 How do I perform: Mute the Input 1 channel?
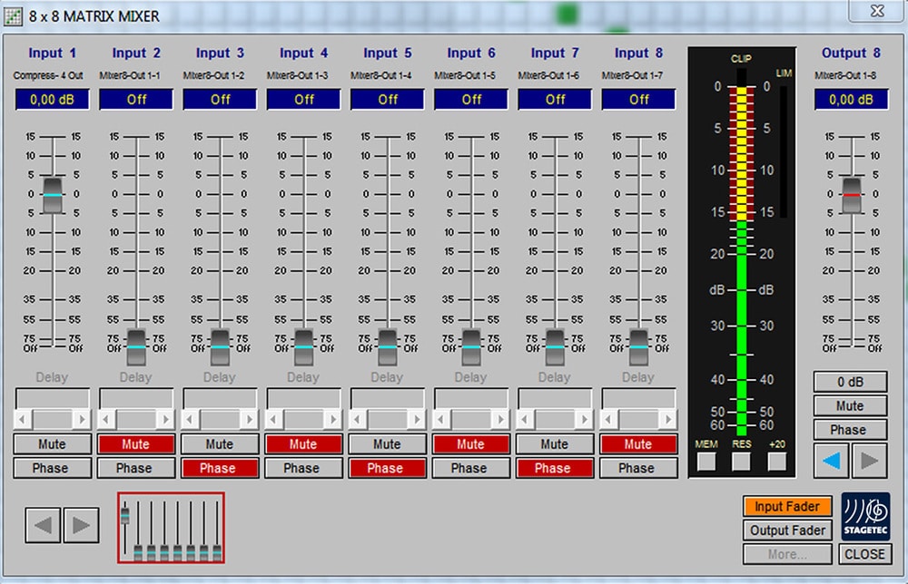click(x=52, y=444)
